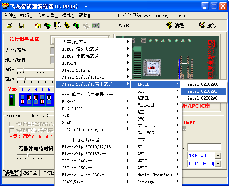Choose the ST micro entry

(156, 126)
